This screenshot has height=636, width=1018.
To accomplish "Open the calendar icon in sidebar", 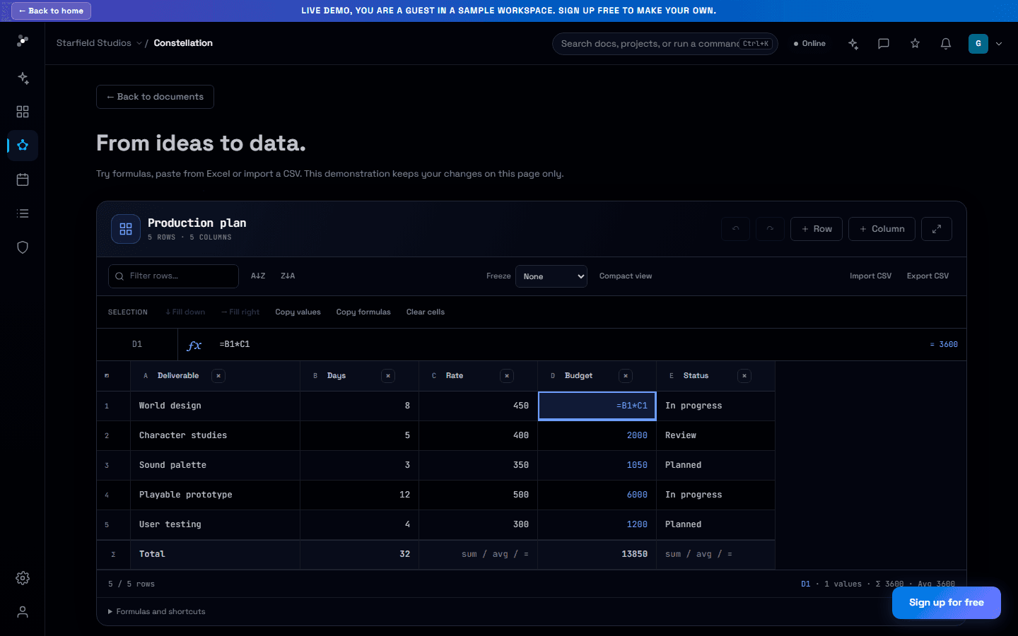I will (x=23, y=179).
